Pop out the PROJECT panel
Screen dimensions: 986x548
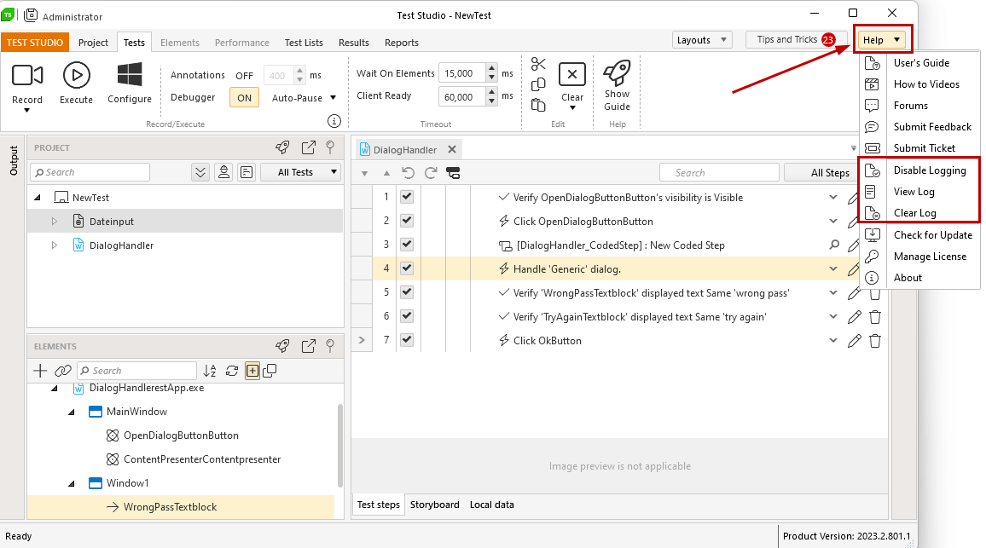(308, 147)
